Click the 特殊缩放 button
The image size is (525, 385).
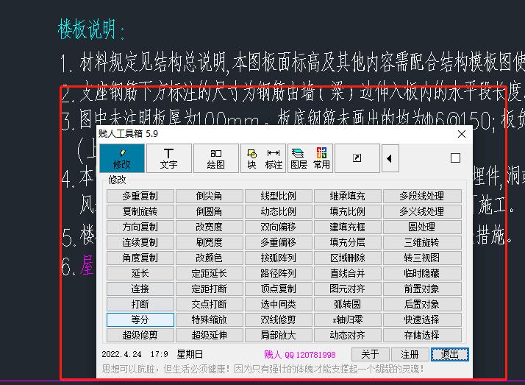click(x=210, y=319)
